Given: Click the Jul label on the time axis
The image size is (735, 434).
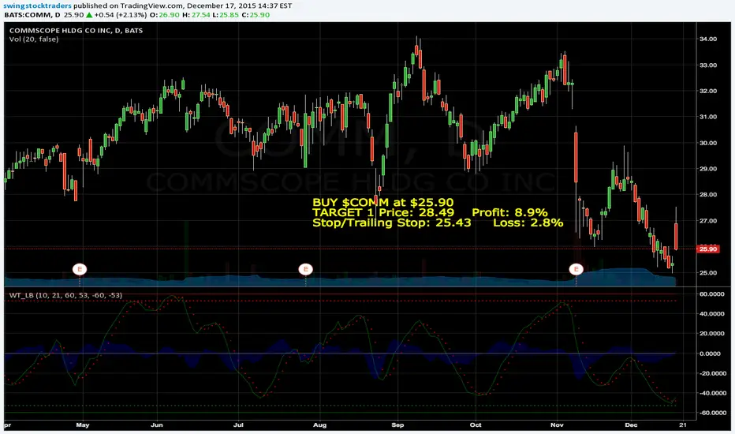Looking at the screenshot, I should click(x=238, y=425).
